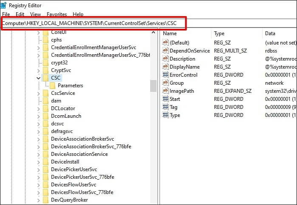
Task: Click the string icon next to DisplayName
Action: tap(165, 66)
